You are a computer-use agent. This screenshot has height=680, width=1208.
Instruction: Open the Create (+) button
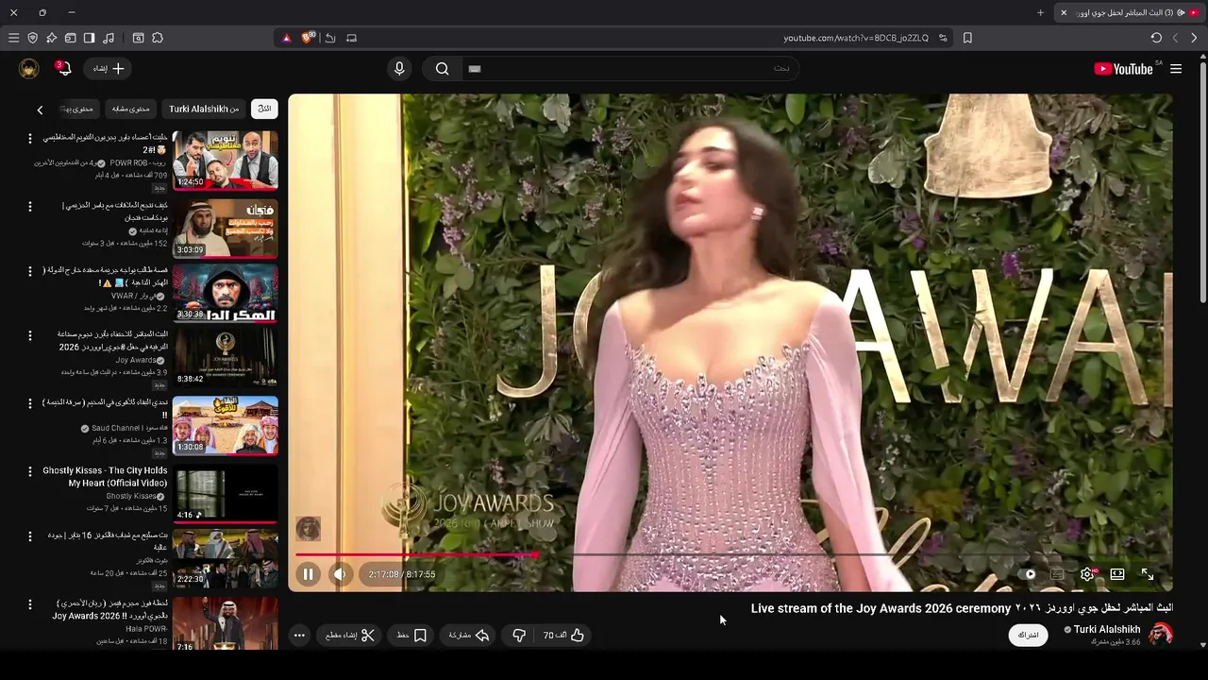click(109, 69)
